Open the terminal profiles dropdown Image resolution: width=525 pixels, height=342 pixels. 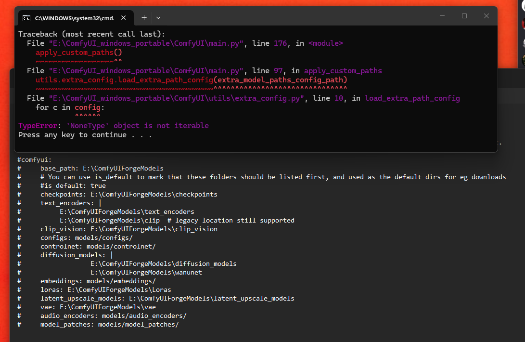(x=158, y=18)
